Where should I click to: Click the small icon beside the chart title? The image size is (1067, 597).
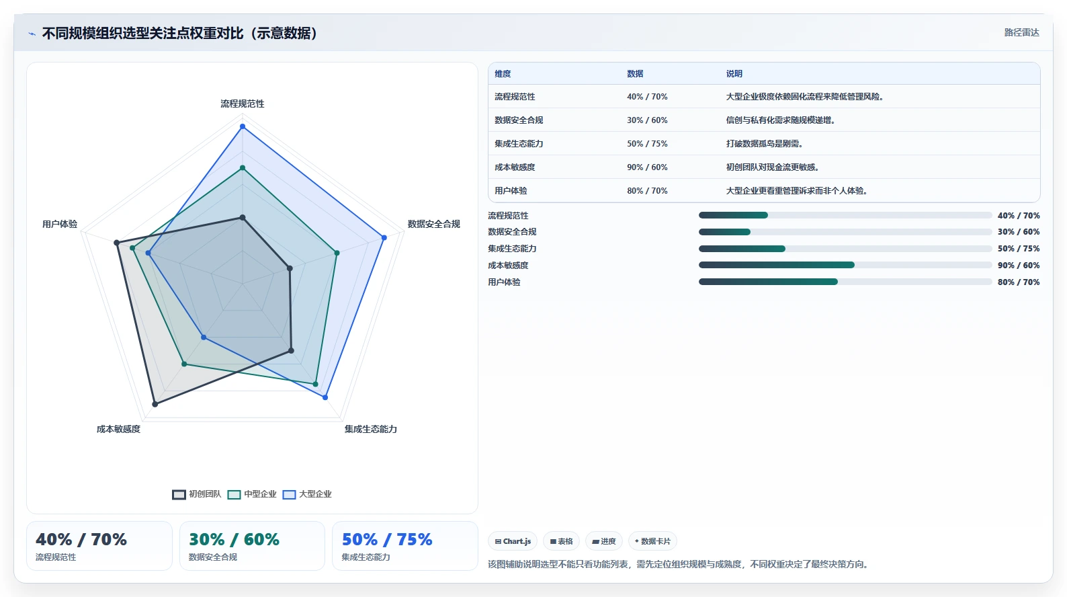32,34
